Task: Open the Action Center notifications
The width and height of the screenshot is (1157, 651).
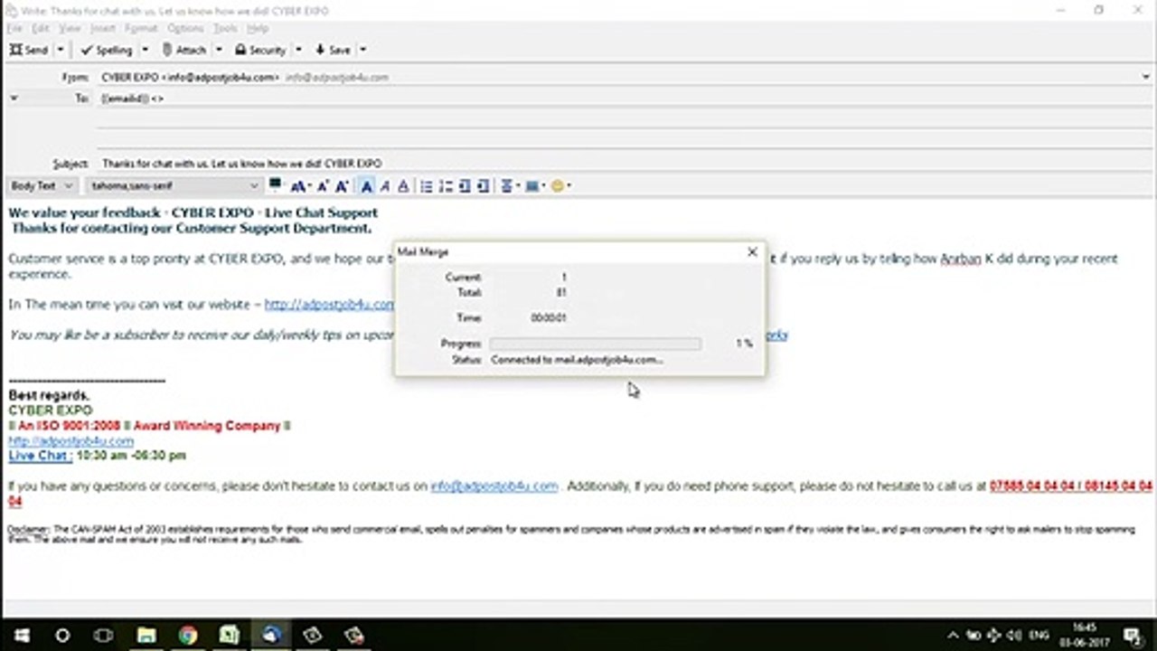Action: coord(1133,636)
